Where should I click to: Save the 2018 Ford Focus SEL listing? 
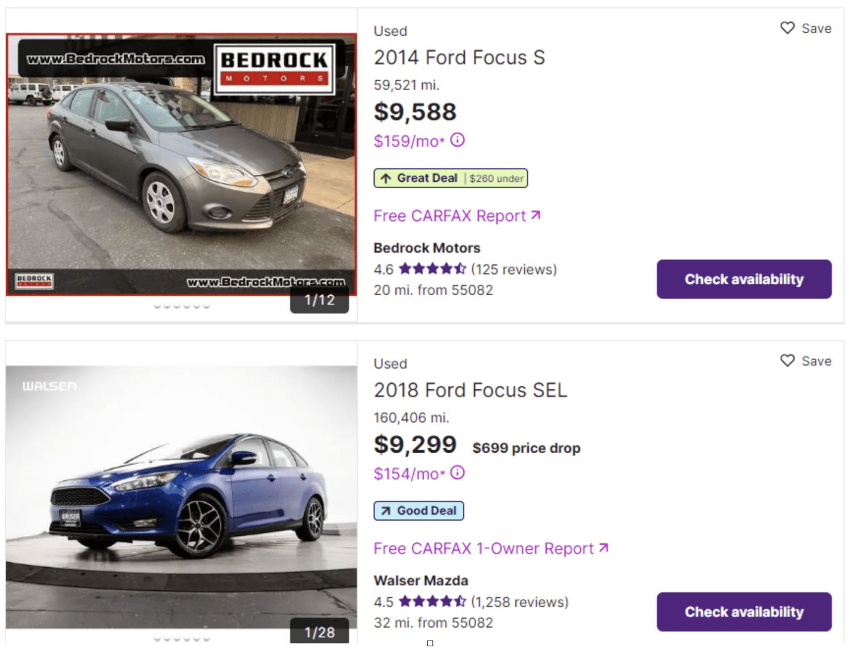(x=805, y=361)
